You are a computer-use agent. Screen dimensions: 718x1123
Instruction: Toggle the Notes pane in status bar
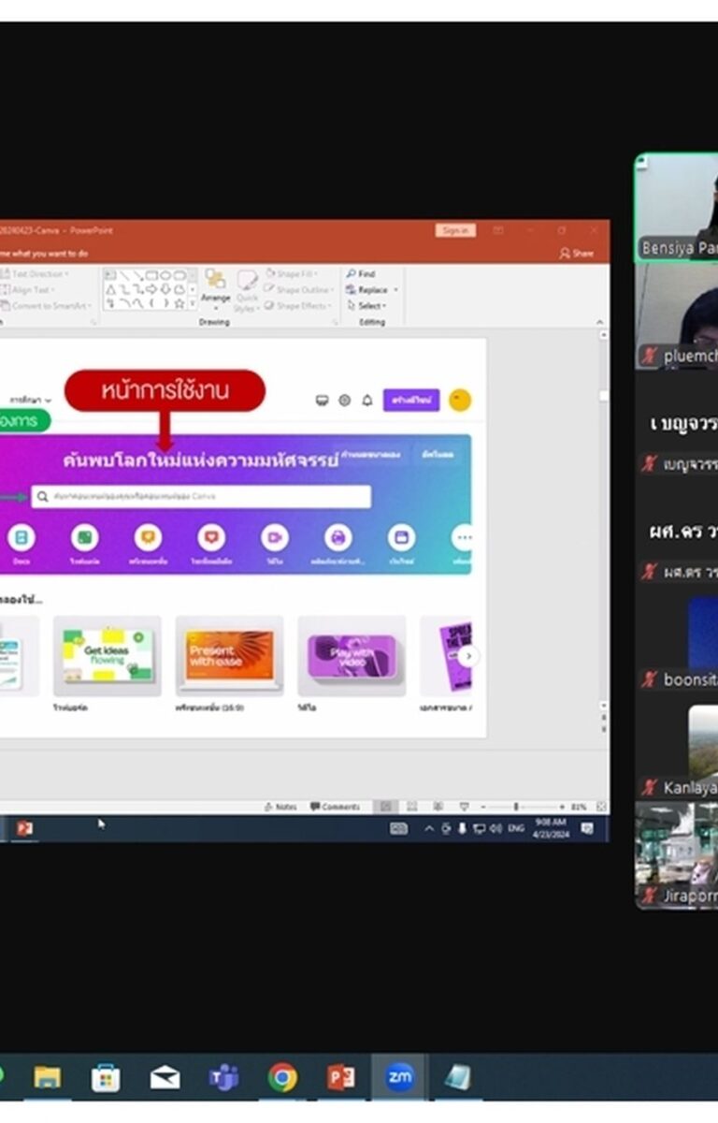pos(280,807)
